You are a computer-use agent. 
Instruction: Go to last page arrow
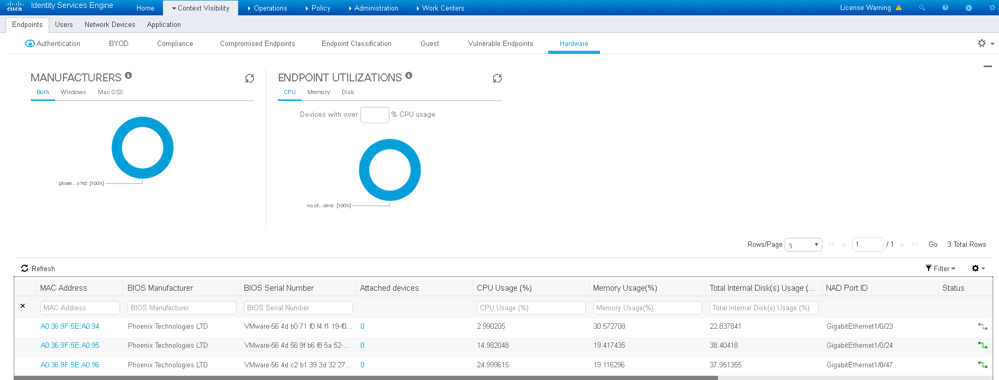point(915,244)
